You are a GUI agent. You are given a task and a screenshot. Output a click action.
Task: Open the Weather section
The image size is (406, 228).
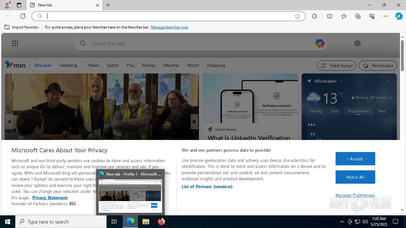pos(171,65)
